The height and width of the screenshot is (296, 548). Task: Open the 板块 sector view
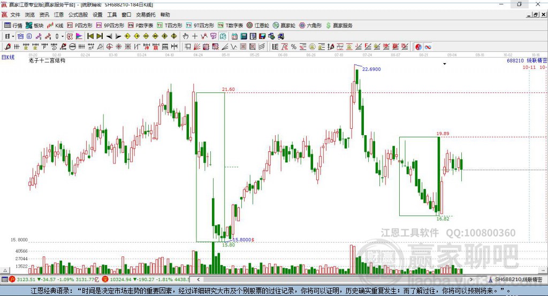34,26
